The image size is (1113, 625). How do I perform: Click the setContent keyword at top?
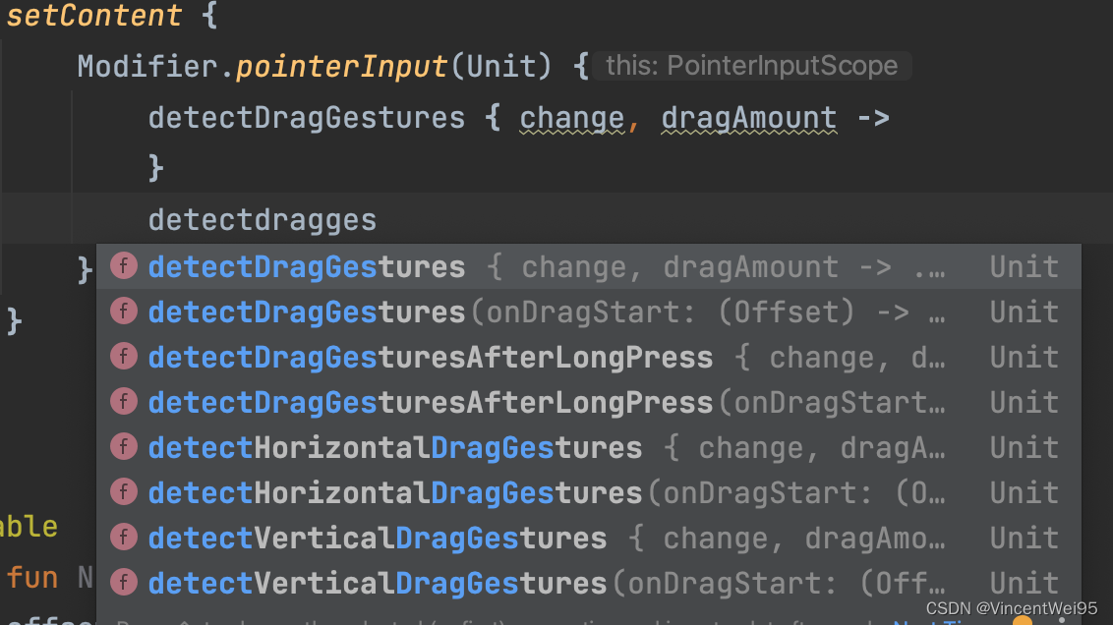click(93, 16)
